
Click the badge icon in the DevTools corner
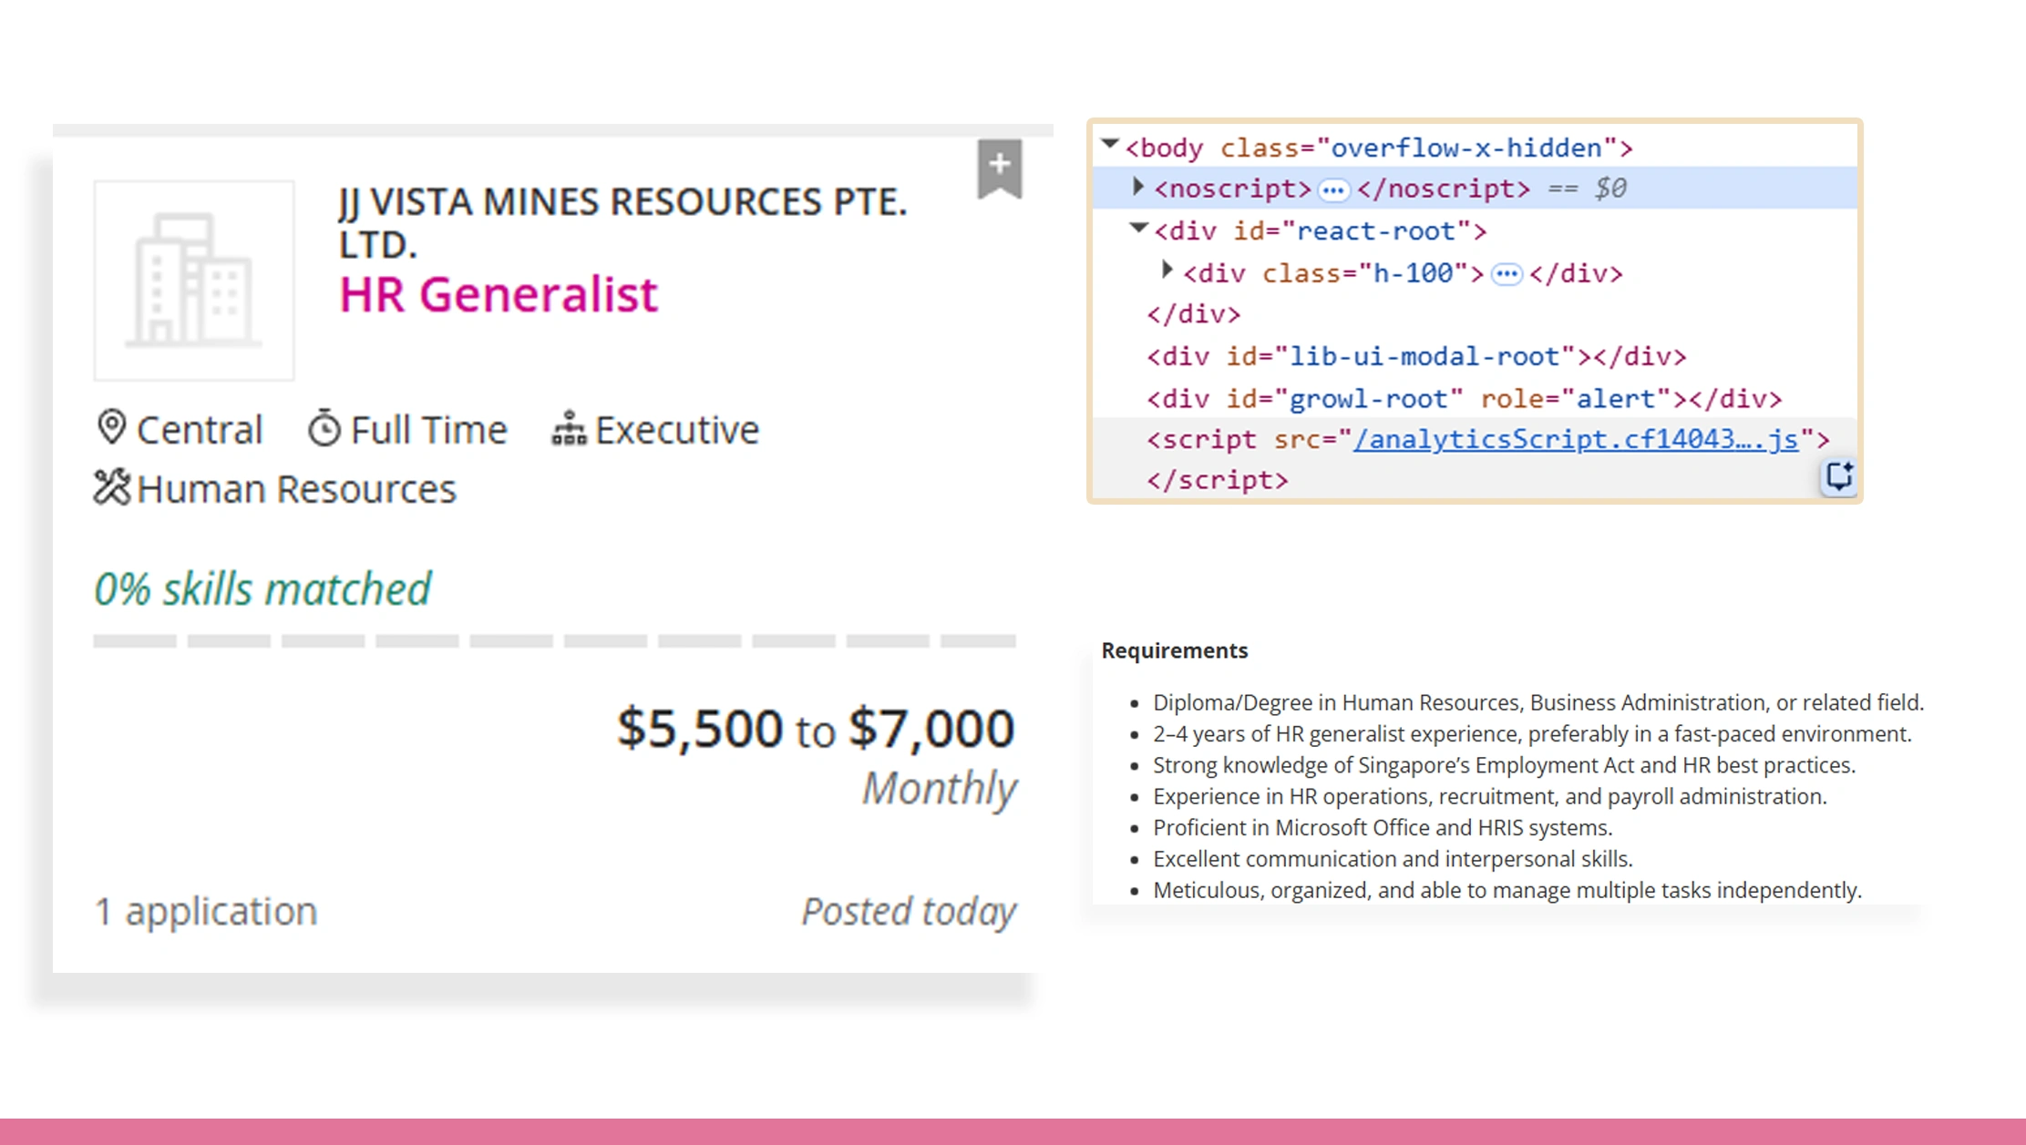click(x=1839, y=475)
